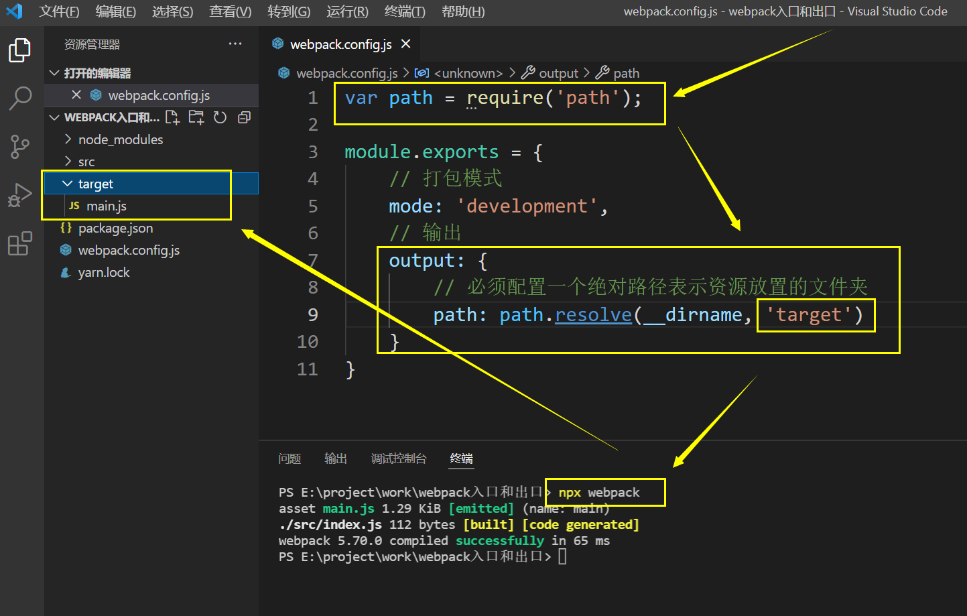The height and width of the screenshot is (616, 967).
Task: Open the Source Control view
Action: (x=20, y=147)
